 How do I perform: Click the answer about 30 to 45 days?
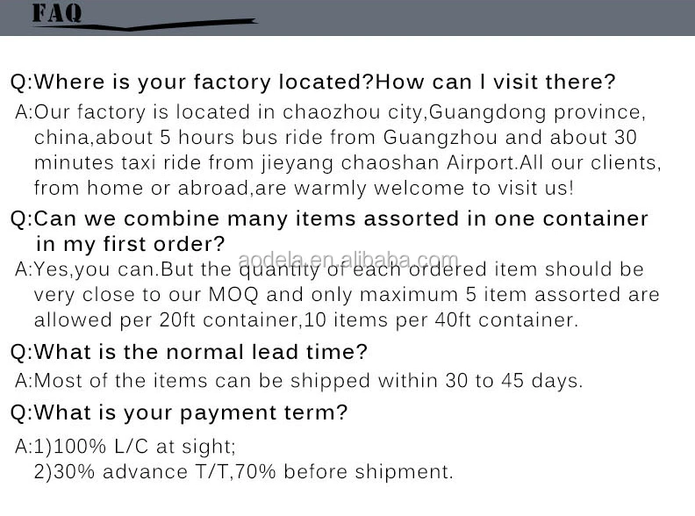click(298, 381)
